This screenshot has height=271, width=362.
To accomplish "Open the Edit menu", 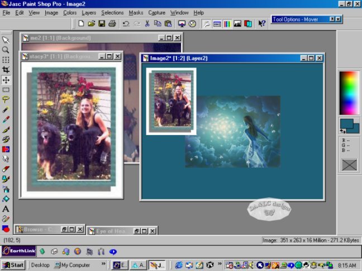I will pos(20,13).
